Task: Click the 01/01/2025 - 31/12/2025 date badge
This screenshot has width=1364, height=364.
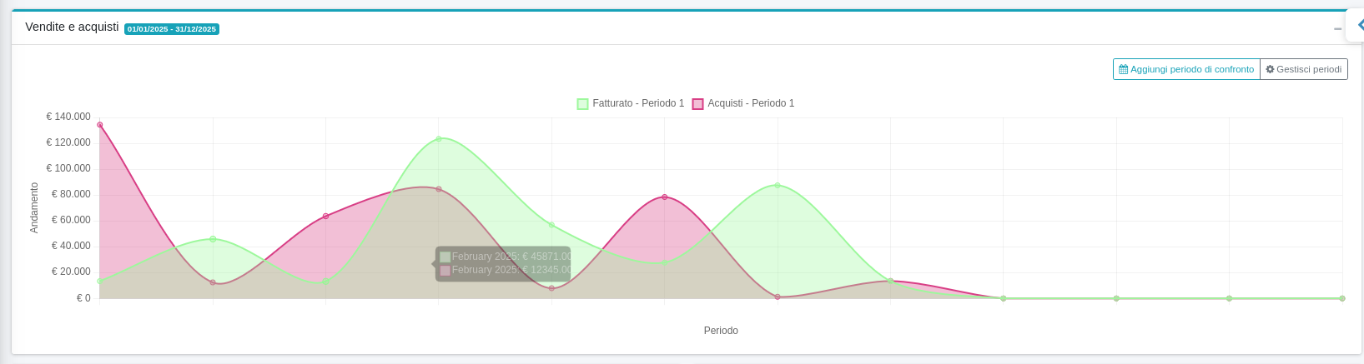Action: pos(172,29)
